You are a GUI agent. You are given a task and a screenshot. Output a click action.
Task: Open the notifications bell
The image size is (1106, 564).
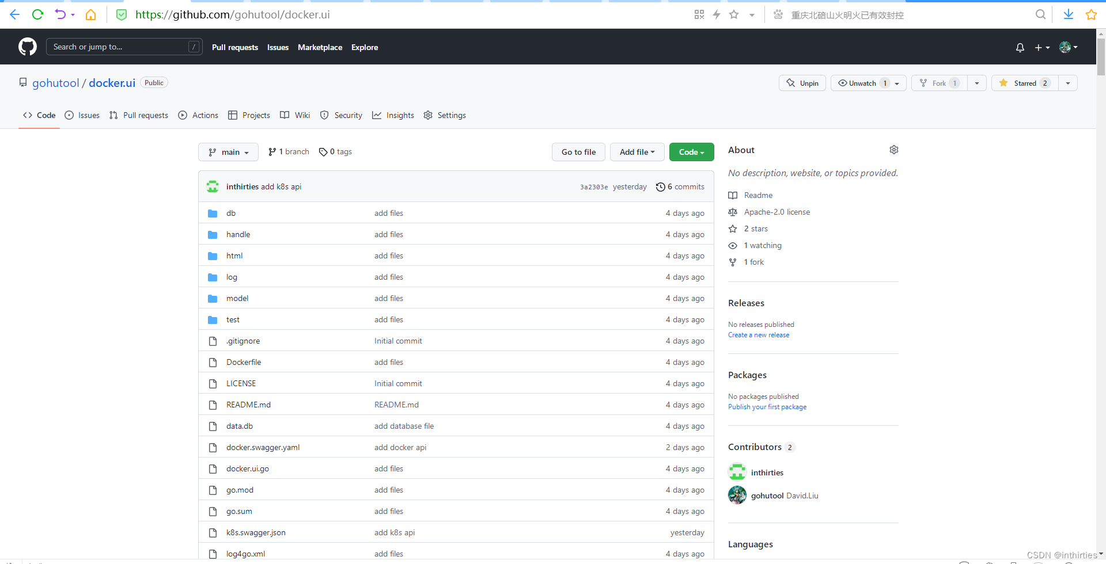point(1020,47)
